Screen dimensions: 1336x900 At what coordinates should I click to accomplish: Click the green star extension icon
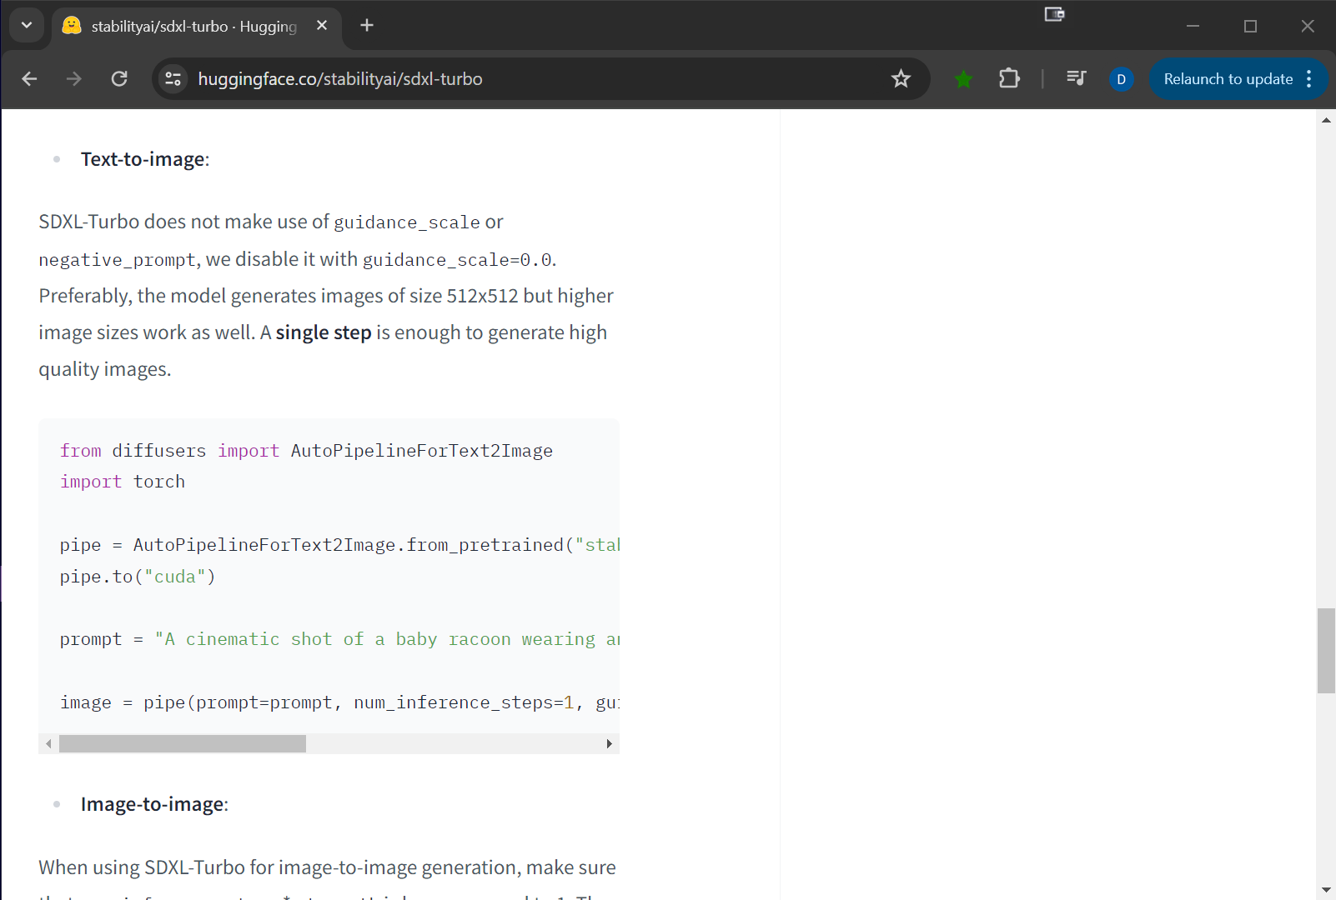click(x=963, y=78)
